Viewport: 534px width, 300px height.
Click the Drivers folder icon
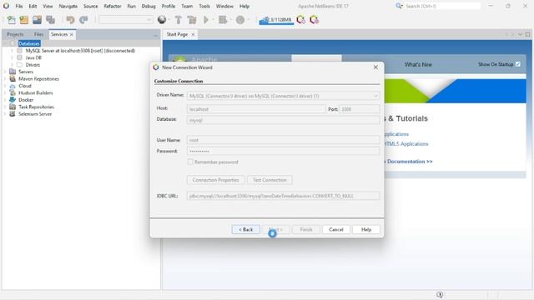(20, 65)
